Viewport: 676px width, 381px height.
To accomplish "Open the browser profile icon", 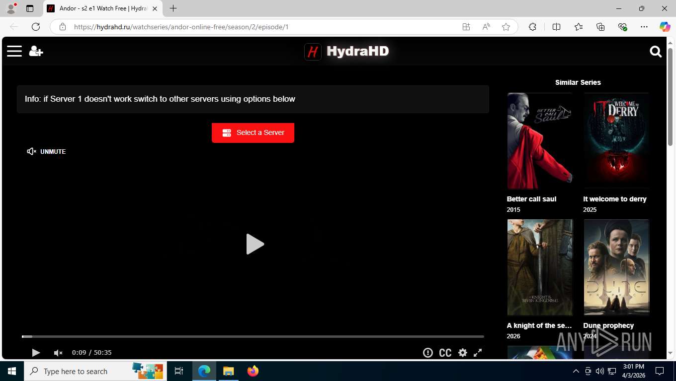I will [x=11, y=8].
